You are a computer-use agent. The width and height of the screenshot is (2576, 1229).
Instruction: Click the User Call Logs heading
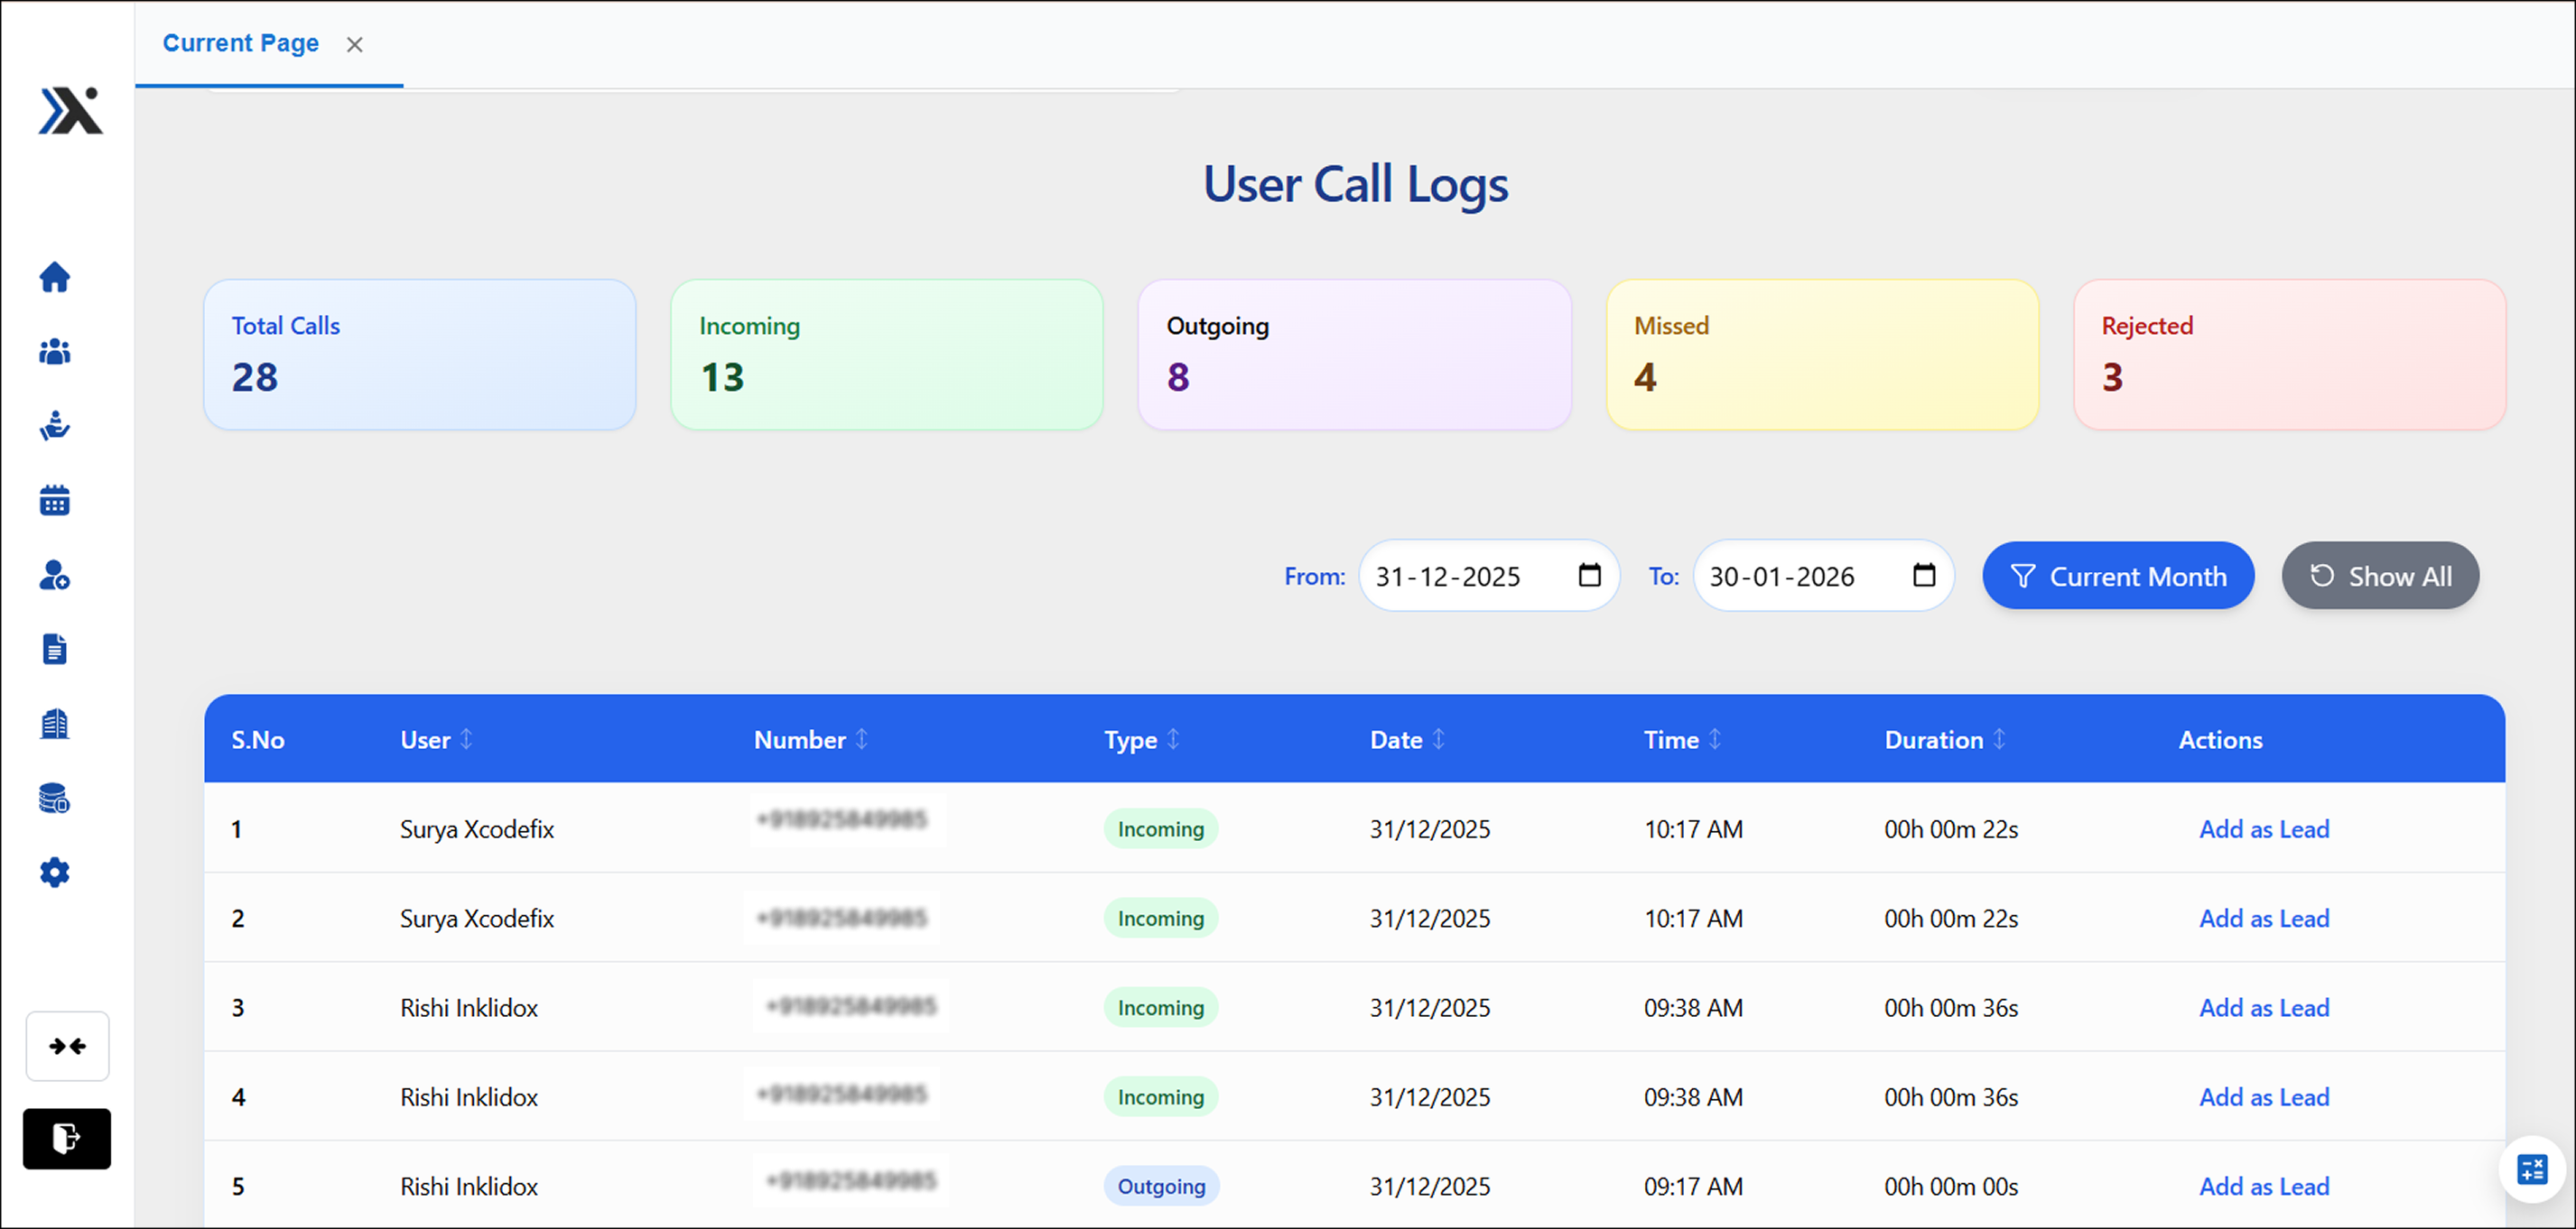point(1355,185)
